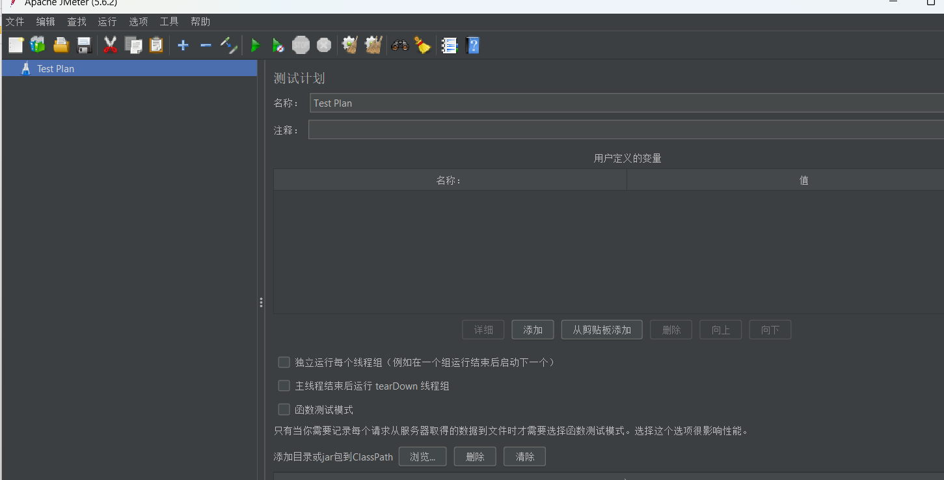Click the 名称: column header in variables table

(x=450, y=180)
